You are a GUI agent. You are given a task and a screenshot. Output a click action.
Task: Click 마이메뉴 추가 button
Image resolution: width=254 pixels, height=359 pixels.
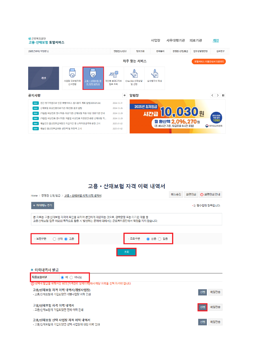coord(43,205)
